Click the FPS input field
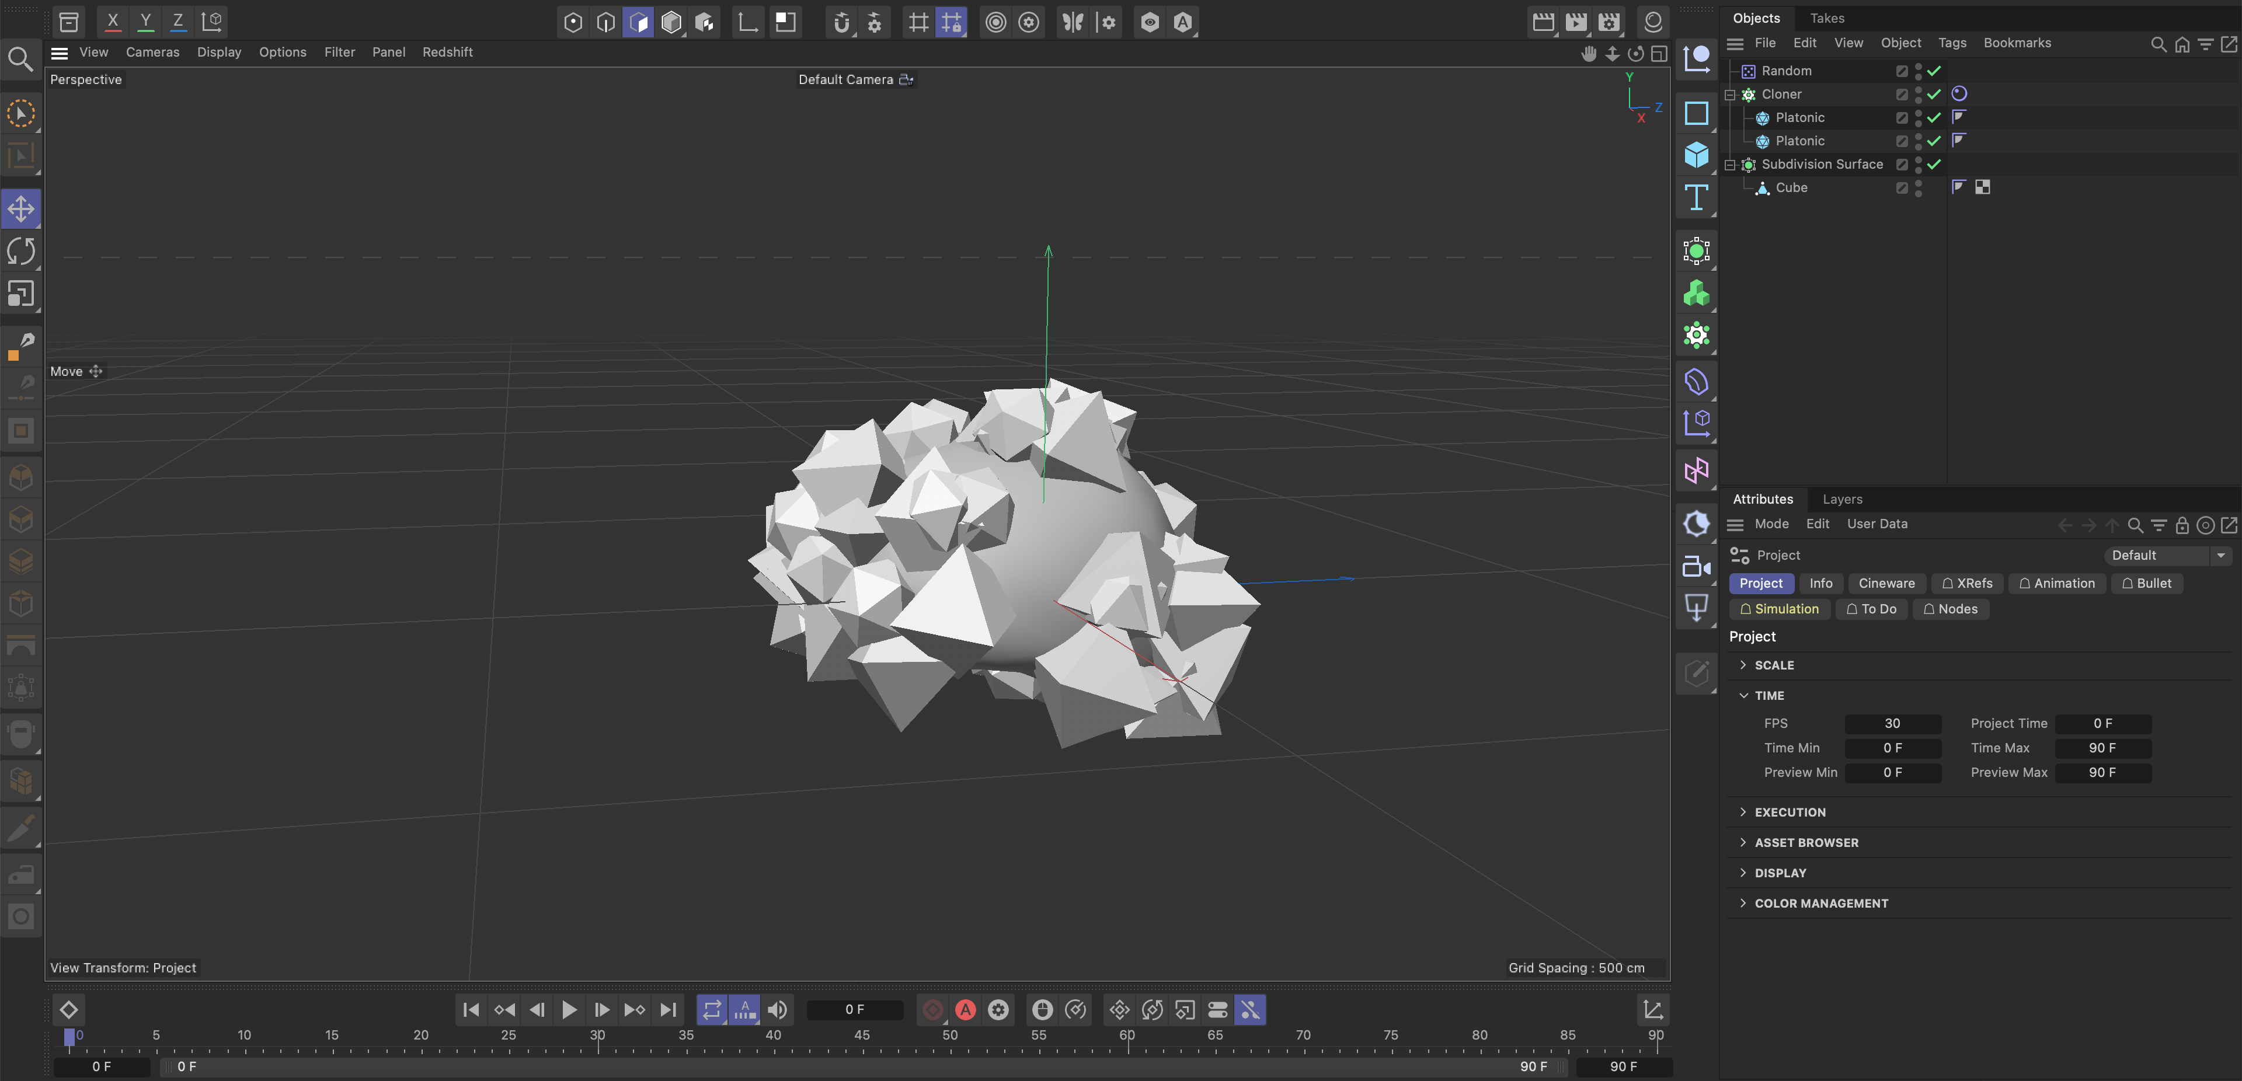 click(1892, 724)
